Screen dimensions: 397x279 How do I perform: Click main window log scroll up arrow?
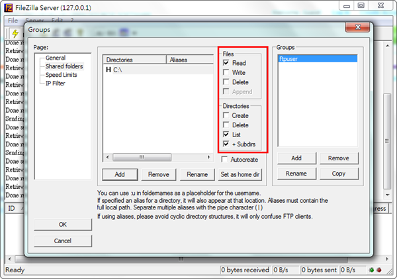387,46
